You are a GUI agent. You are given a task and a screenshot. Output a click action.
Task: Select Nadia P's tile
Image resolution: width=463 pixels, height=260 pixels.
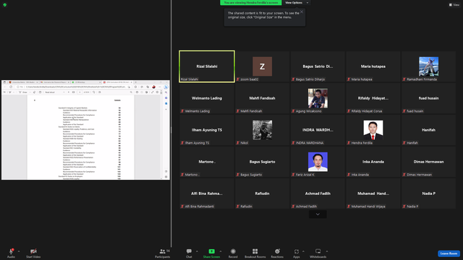point(428,194)
